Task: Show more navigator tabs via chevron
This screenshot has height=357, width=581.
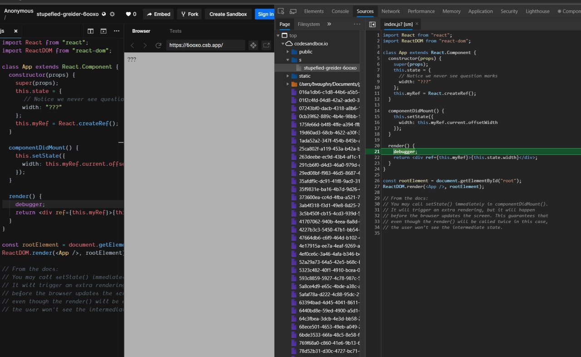Action: coord(329,24)
